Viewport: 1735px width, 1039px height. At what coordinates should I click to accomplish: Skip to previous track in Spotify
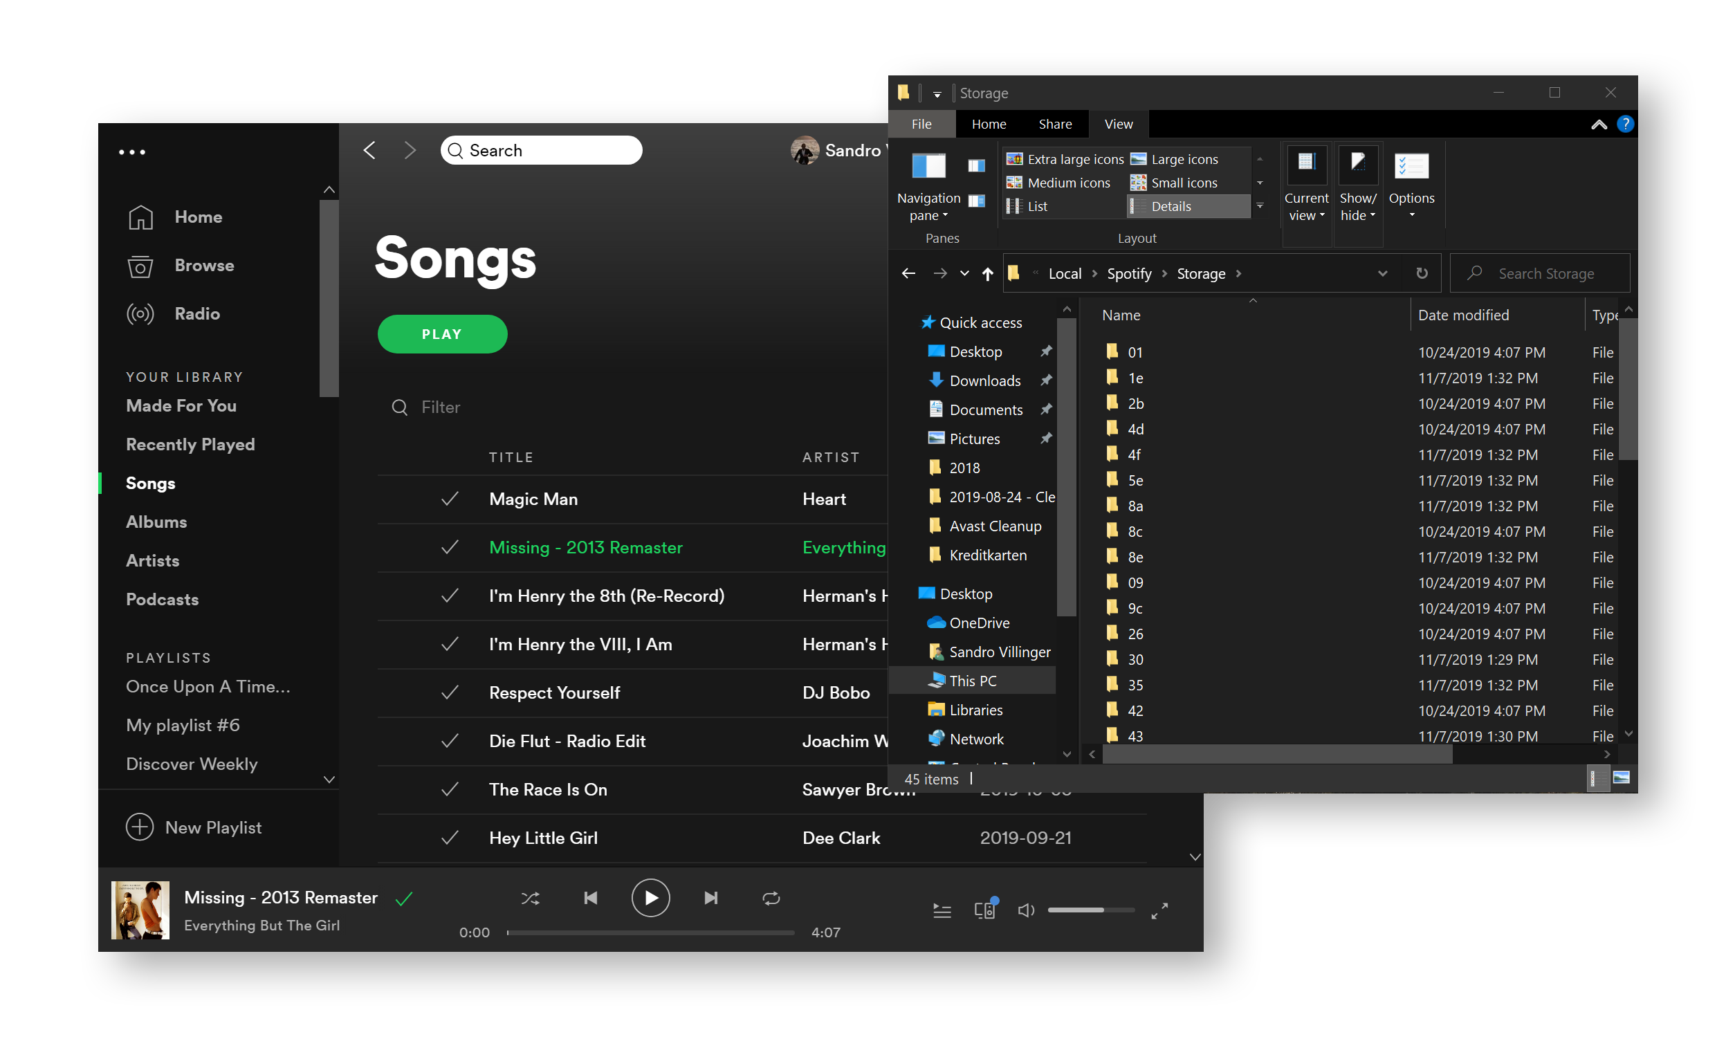pos(590,899)
